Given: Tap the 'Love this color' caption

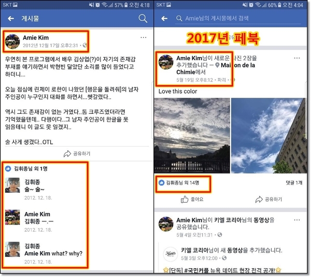Looking at the screenshot, I should [178, 91].
